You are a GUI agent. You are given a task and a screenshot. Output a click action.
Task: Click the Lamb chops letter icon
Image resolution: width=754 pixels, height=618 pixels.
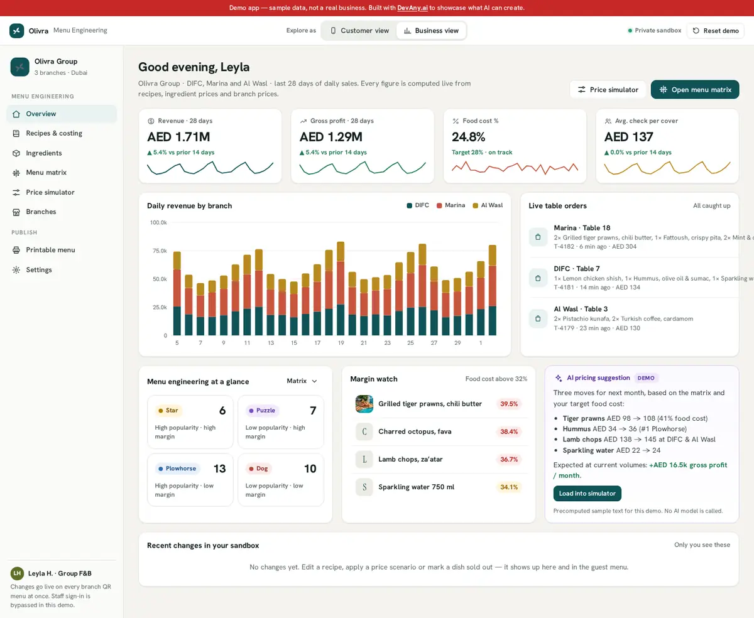(364, 459)
